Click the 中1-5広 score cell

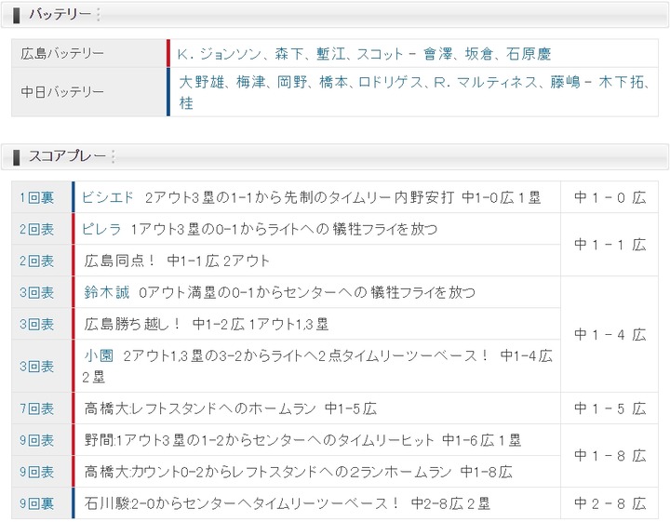click(x=610, y=408)
